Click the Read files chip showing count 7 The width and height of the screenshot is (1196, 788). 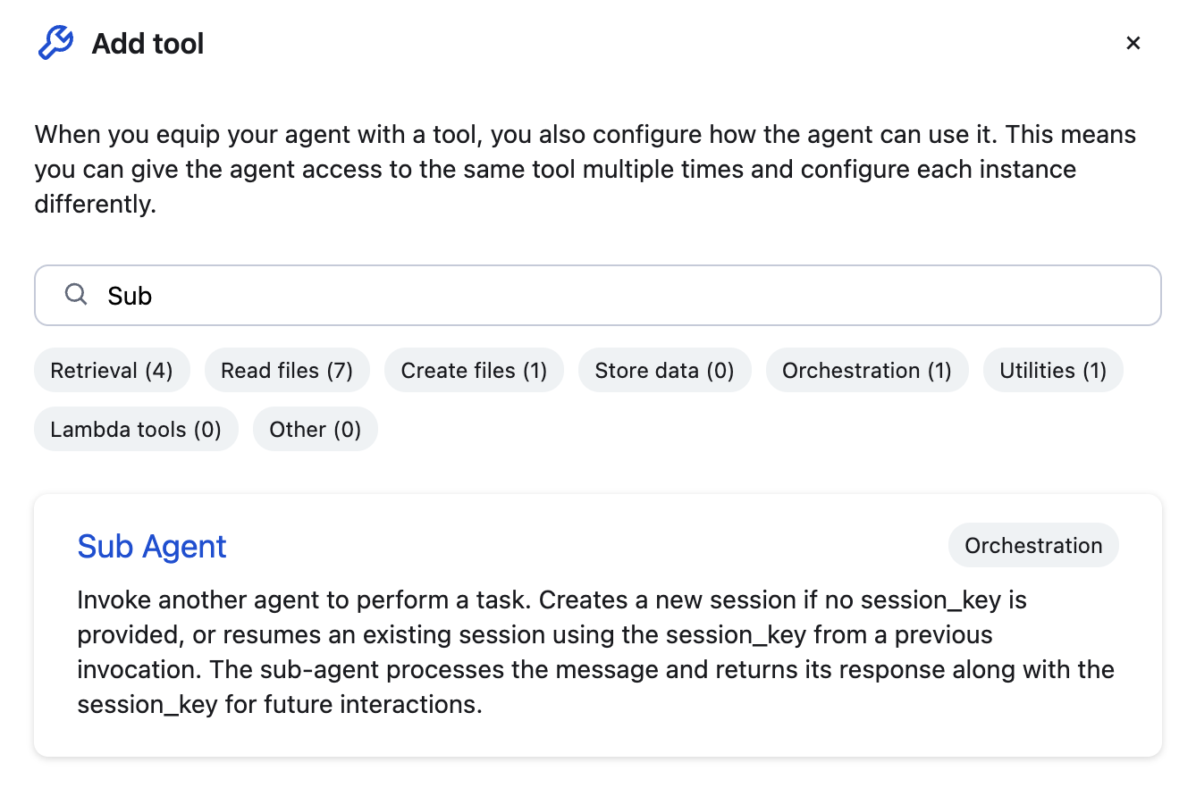pos(287,369)
